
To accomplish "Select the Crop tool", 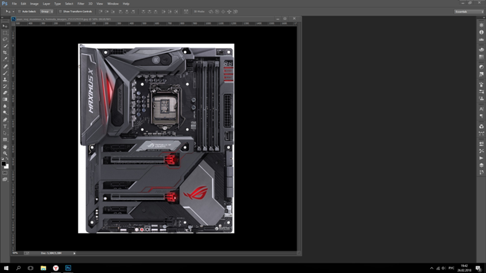I will point(5,53).
